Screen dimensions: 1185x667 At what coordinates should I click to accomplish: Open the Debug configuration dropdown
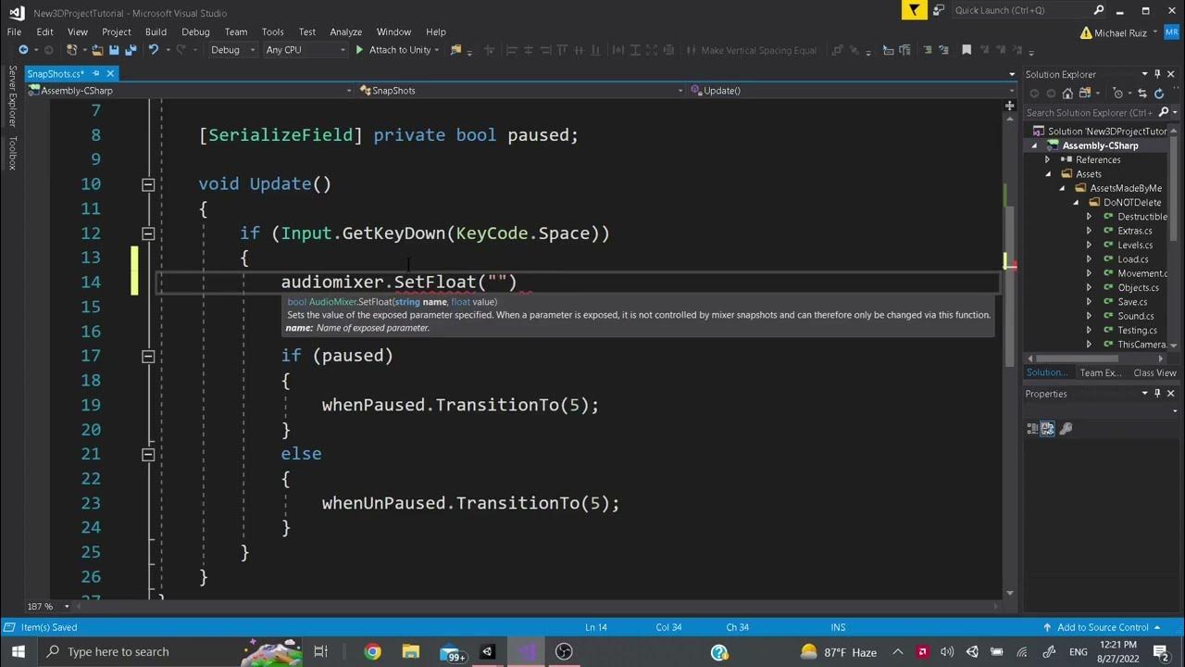point(233,50)
